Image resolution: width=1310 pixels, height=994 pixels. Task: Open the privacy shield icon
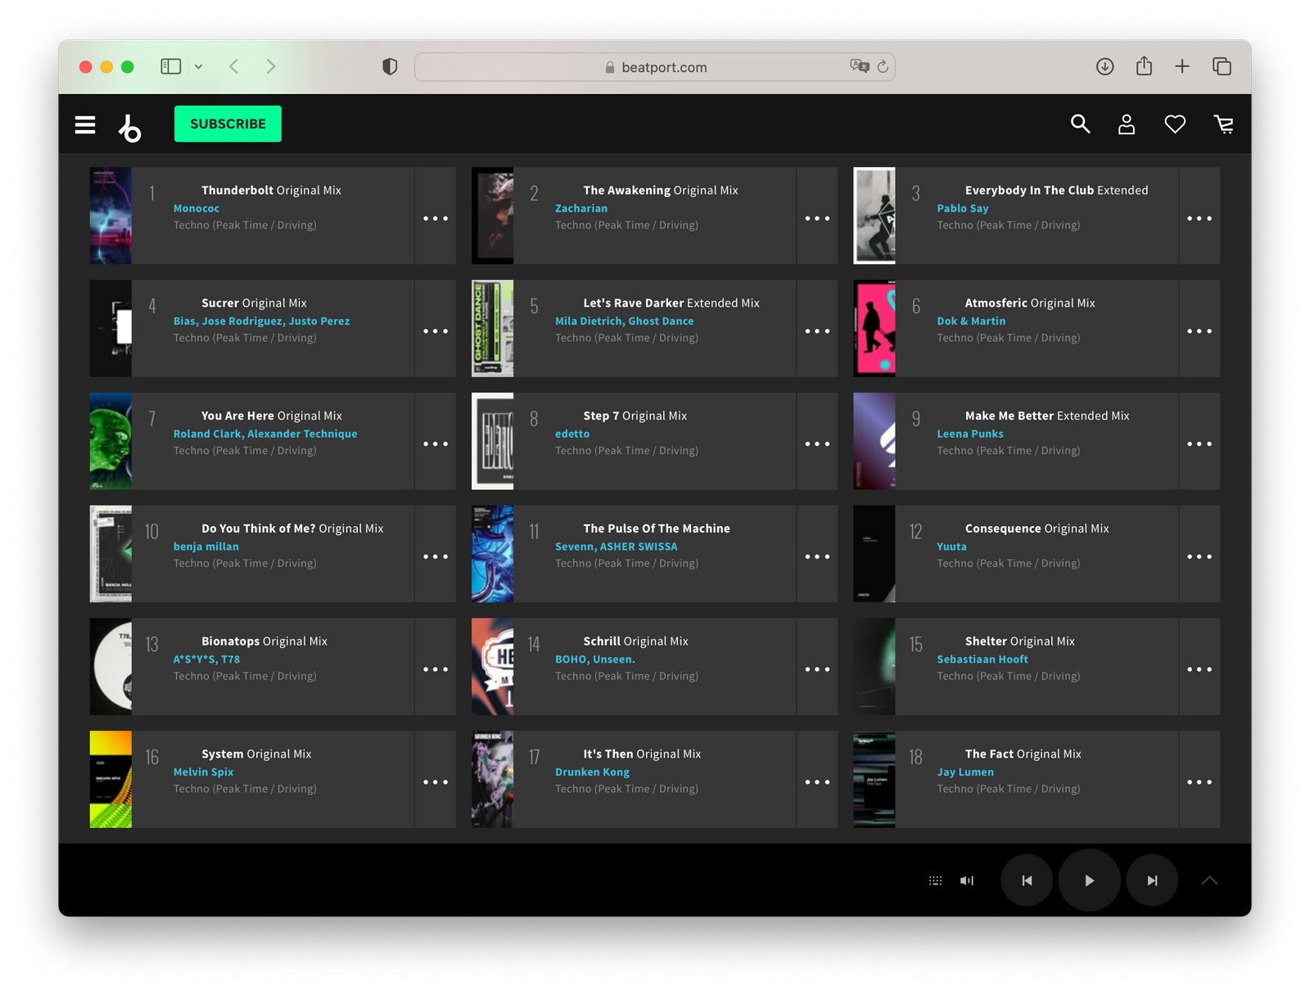390,67
